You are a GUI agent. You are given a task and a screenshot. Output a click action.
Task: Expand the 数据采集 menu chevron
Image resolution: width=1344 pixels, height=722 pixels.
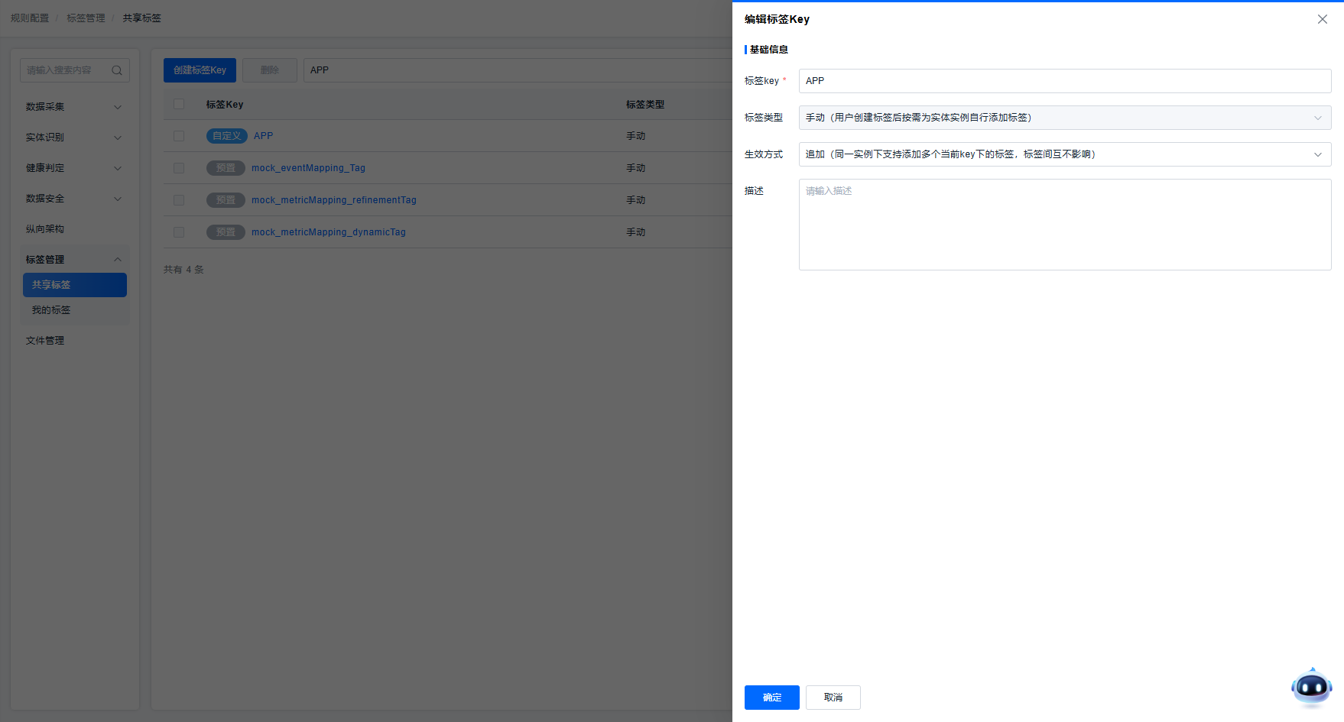coord(118,107)
